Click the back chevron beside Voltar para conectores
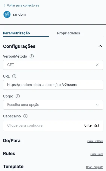 (4, 5)
